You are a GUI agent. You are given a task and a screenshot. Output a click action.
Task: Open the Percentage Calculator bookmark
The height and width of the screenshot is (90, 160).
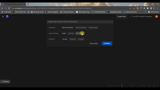point(115,12)
